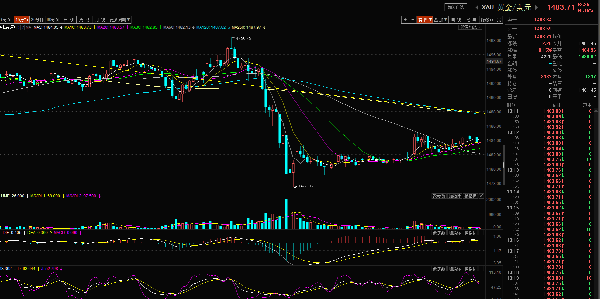600x299 pixels.
Task: Close the volume indicator panel
Action: 481,196
